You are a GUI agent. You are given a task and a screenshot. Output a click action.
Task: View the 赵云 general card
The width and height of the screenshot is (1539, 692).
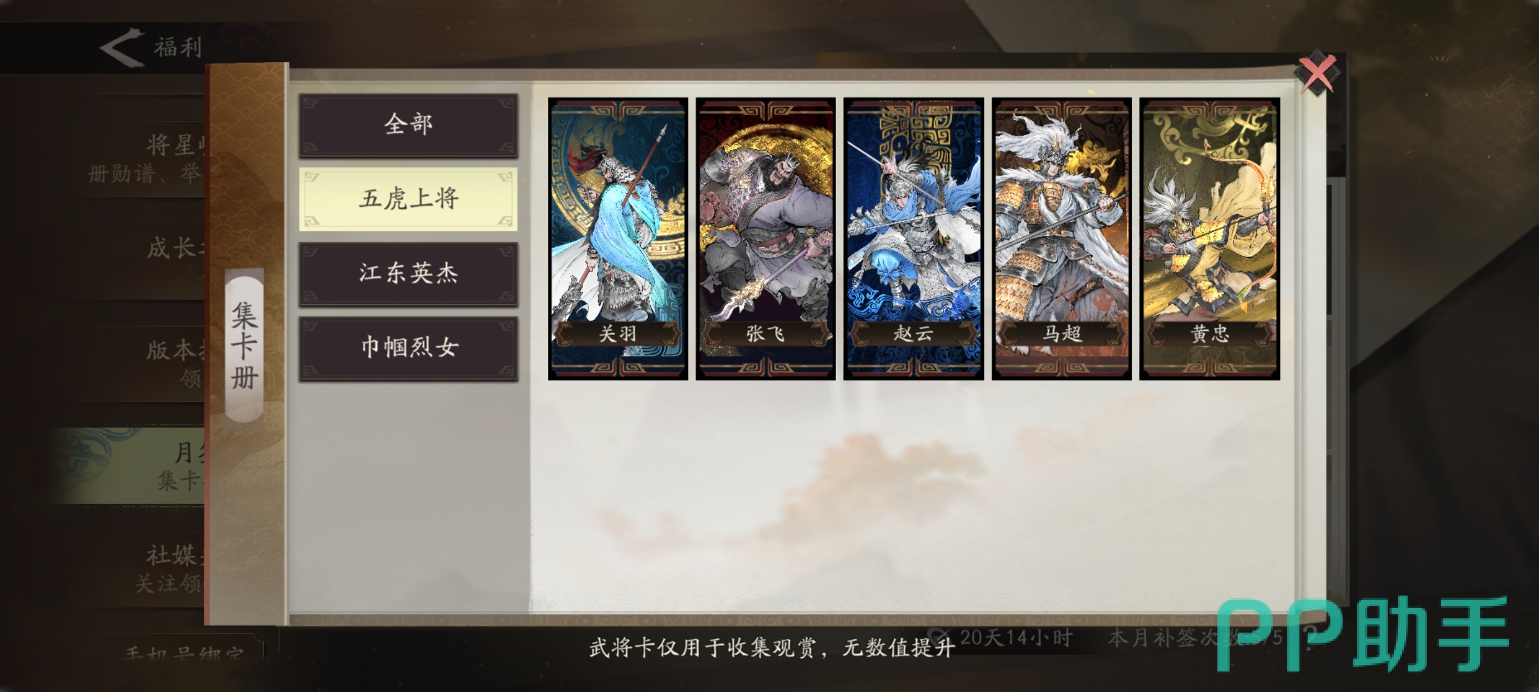[x=914, y=239]
